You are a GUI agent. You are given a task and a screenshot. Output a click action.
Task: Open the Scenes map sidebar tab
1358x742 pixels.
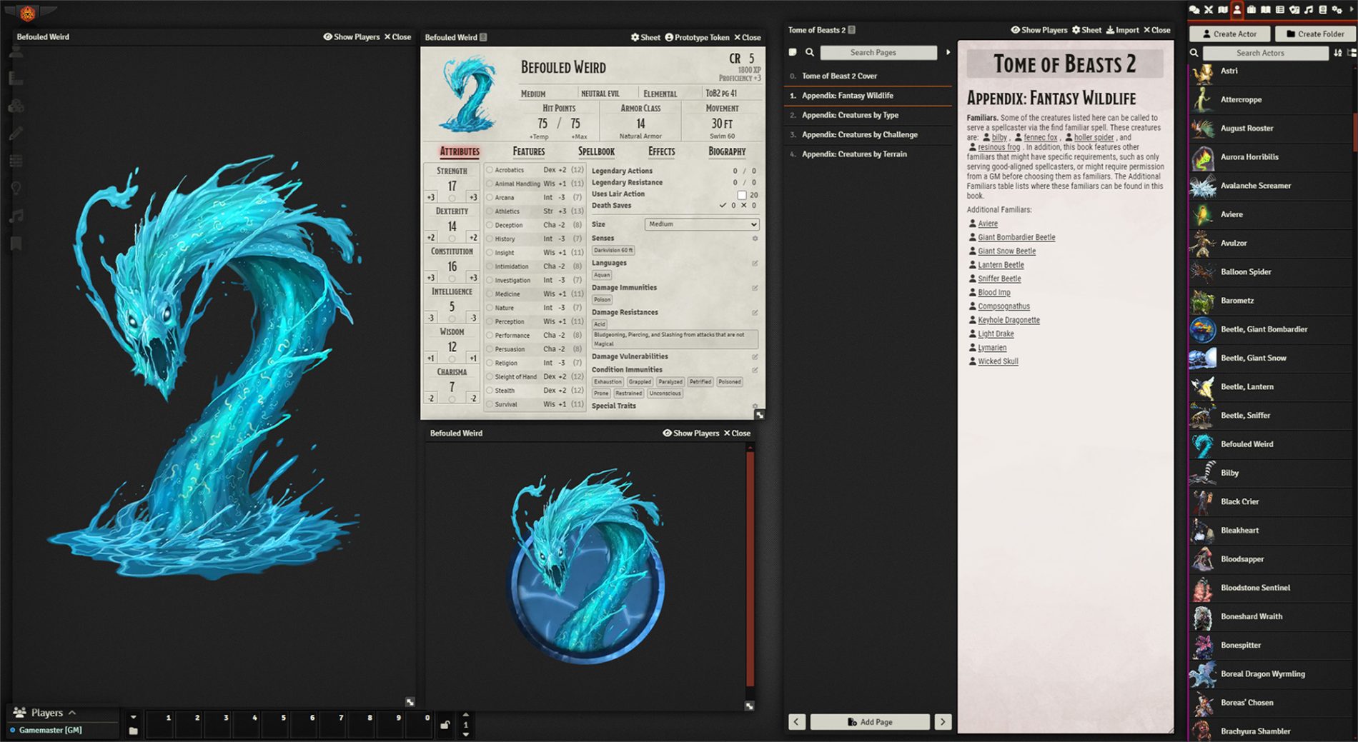click(1223, 10)
